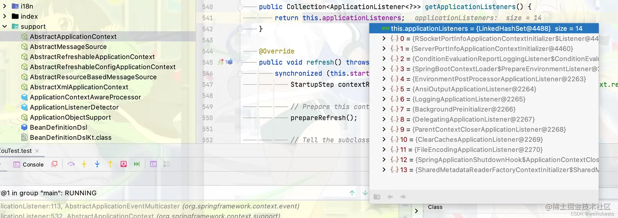Expand element 12 SpringApplicationShutdownHook
Screen dimensions: 618x218
tap(384, 160)
